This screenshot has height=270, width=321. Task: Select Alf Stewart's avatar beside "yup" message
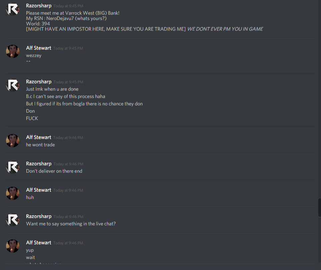(x=13, y=246)
